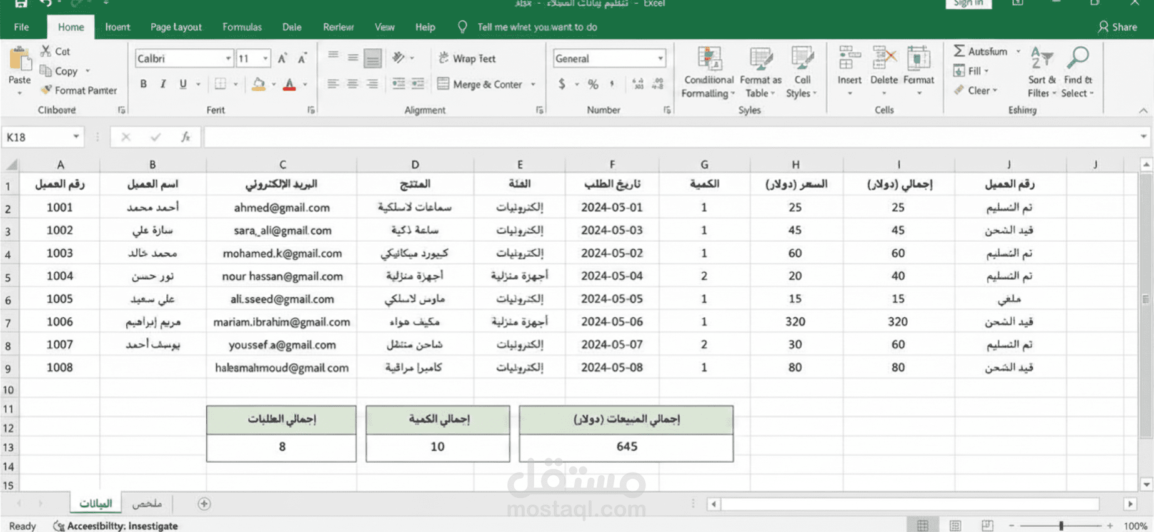Viewport: 1154px width, 532px height.
Task: Click the Middle Align icon
Action: click(x=353, y=57)
